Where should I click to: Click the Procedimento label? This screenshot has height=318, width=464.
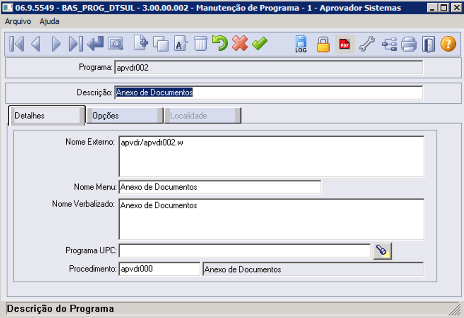(93, 269)
